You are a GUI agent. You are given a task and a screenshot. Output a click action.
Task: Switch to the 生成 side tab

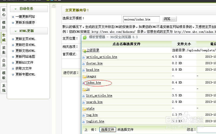coord(4,38)
